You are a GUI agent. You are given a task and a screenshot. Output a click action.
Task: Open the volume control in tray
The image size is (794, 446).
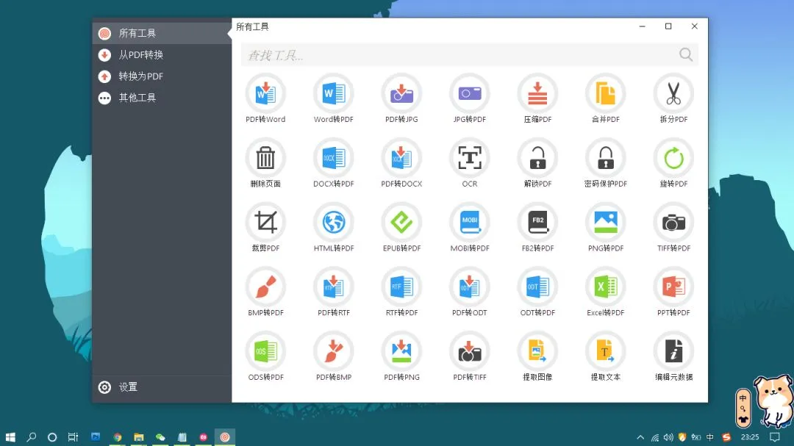[668, 437]
